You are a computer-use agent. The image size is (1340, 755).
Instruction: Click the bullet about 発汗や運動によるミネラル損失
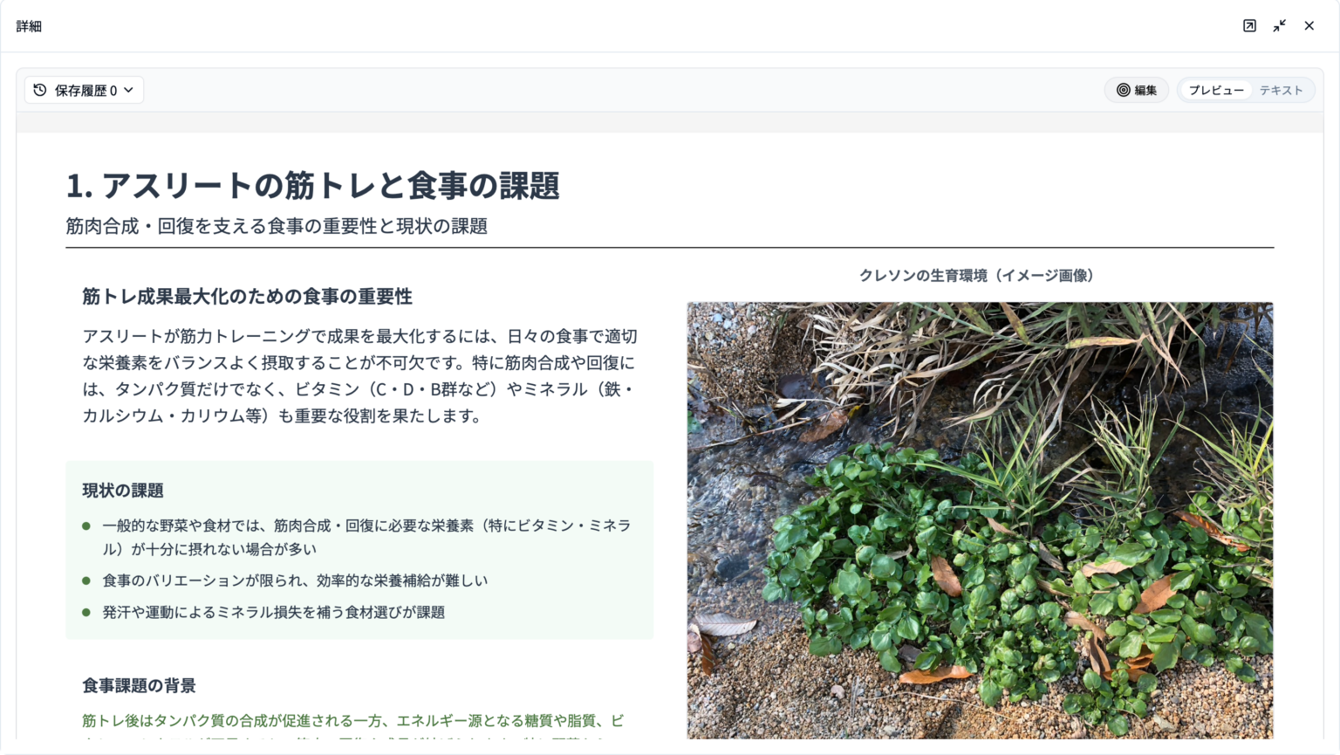[273, 613]
